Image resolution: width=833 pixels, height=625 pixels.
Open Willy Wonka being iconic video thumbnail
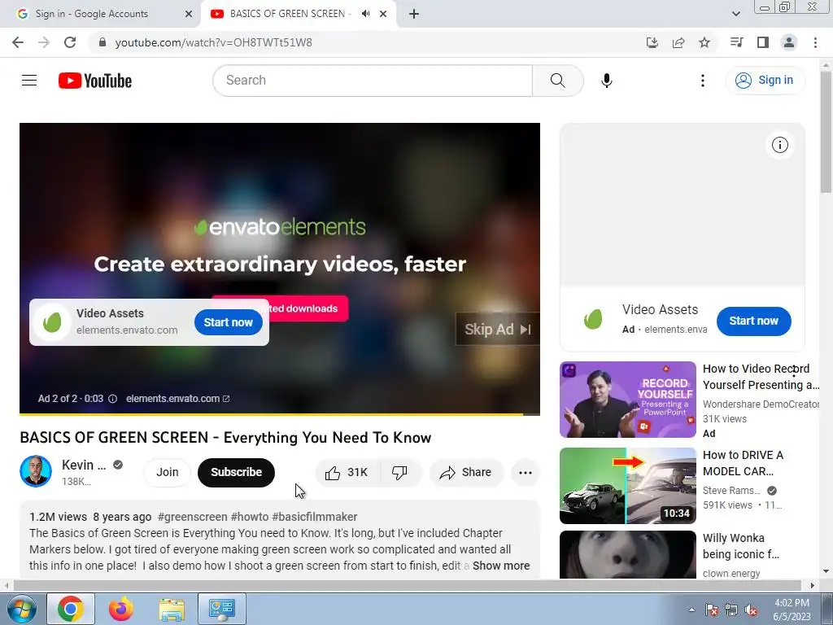coord(628,554)
